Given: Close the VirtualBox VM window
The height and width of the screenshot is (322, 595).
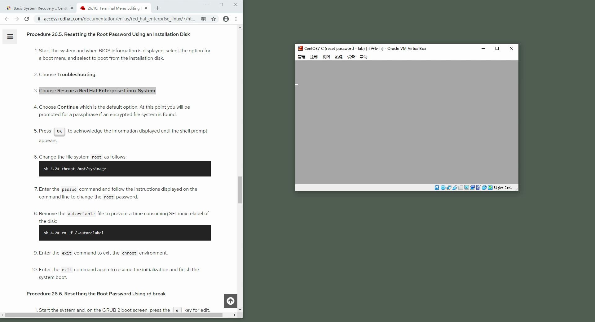Looking at the screenshot, I should pyautogui.click(x=511, y=48).
